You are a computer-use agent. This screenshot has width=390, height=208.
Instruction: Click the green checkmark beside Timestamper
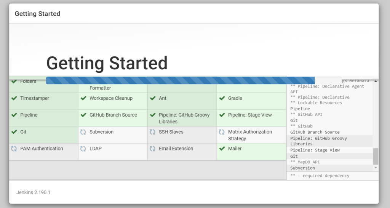(14, 98)
